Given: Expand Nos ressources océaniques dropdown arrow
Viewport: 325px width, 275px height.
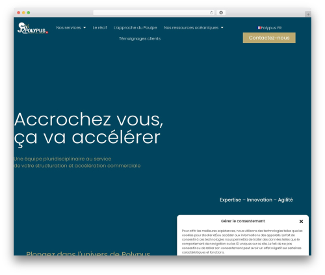Looking at the screenshot, I should 222,28.
